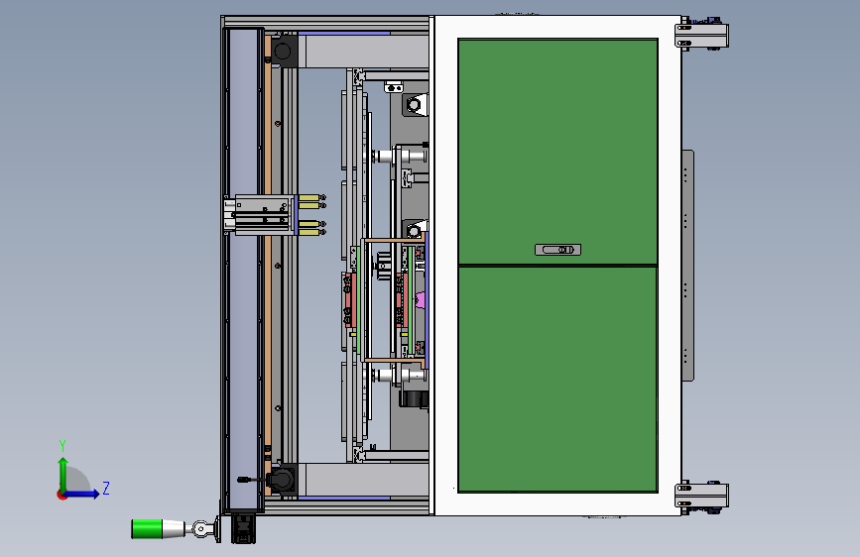This screenshot has height=557, width=860.
Task: Select the gray side handle plate on right
Action: 687,266
